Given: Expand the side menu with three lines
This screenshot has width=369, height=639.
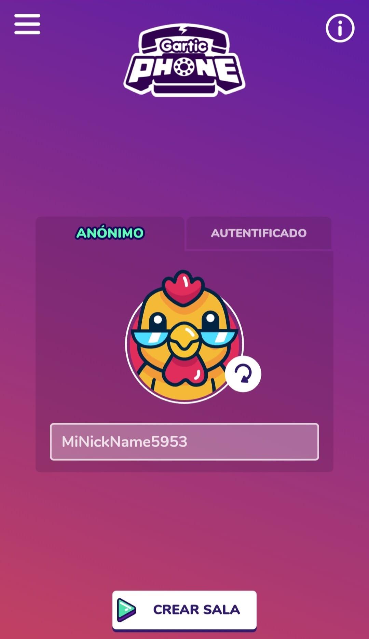Looking at the screenshot, I should 27,24.
